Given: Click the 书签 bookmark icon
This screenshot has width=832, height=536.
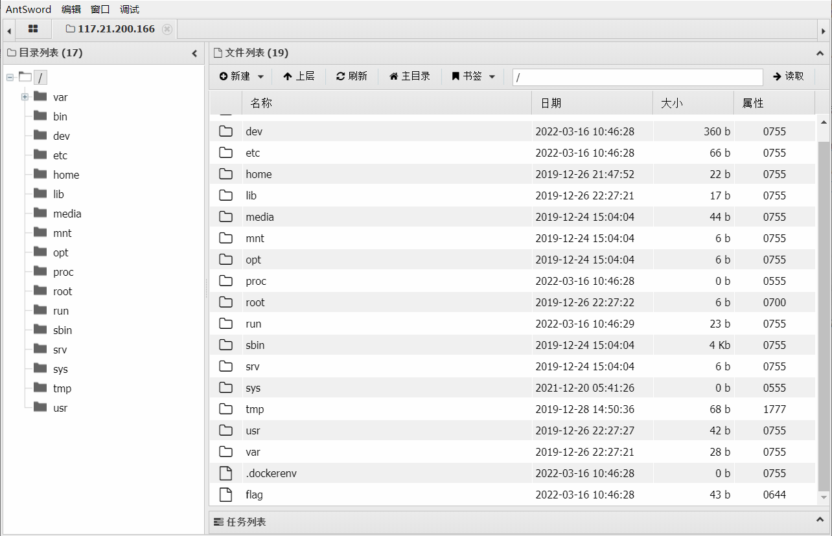Looking at the screenshot, I should (454, 76).
